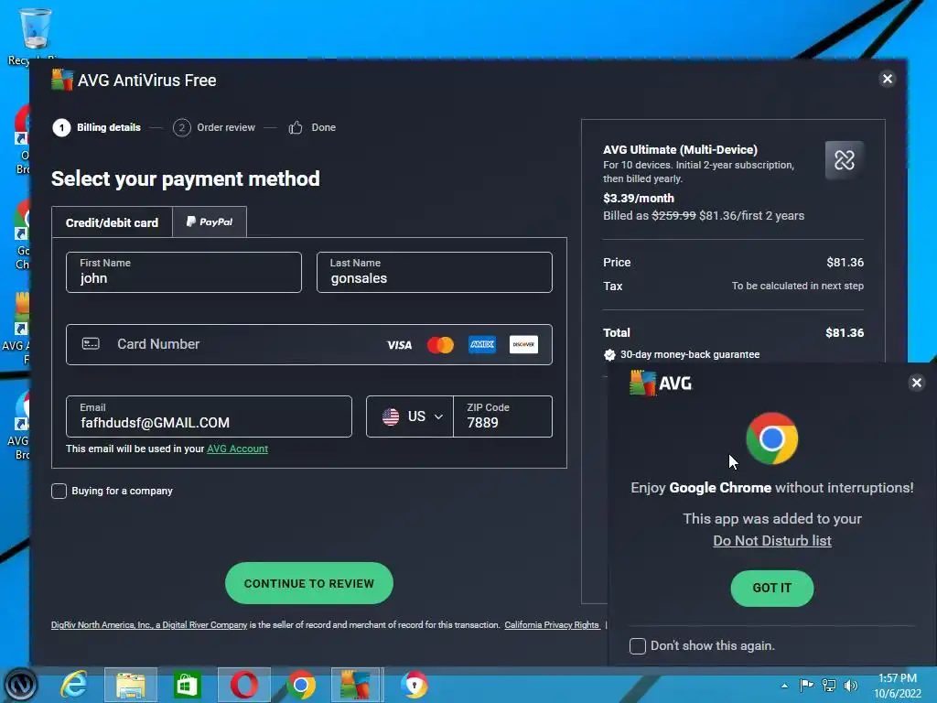Open the Recycle Bin desktop icon
The width and height of the screenshot is (937, 703).
tap(36, 36)
